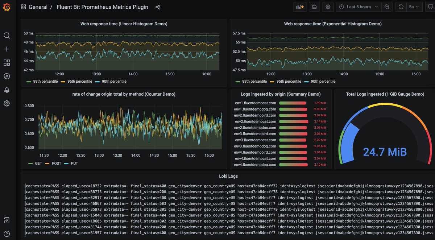Screen dimensions: 435x240
Task: Click the env2.fluentdemocat.com gauge bar
Action: pos(293,121)
